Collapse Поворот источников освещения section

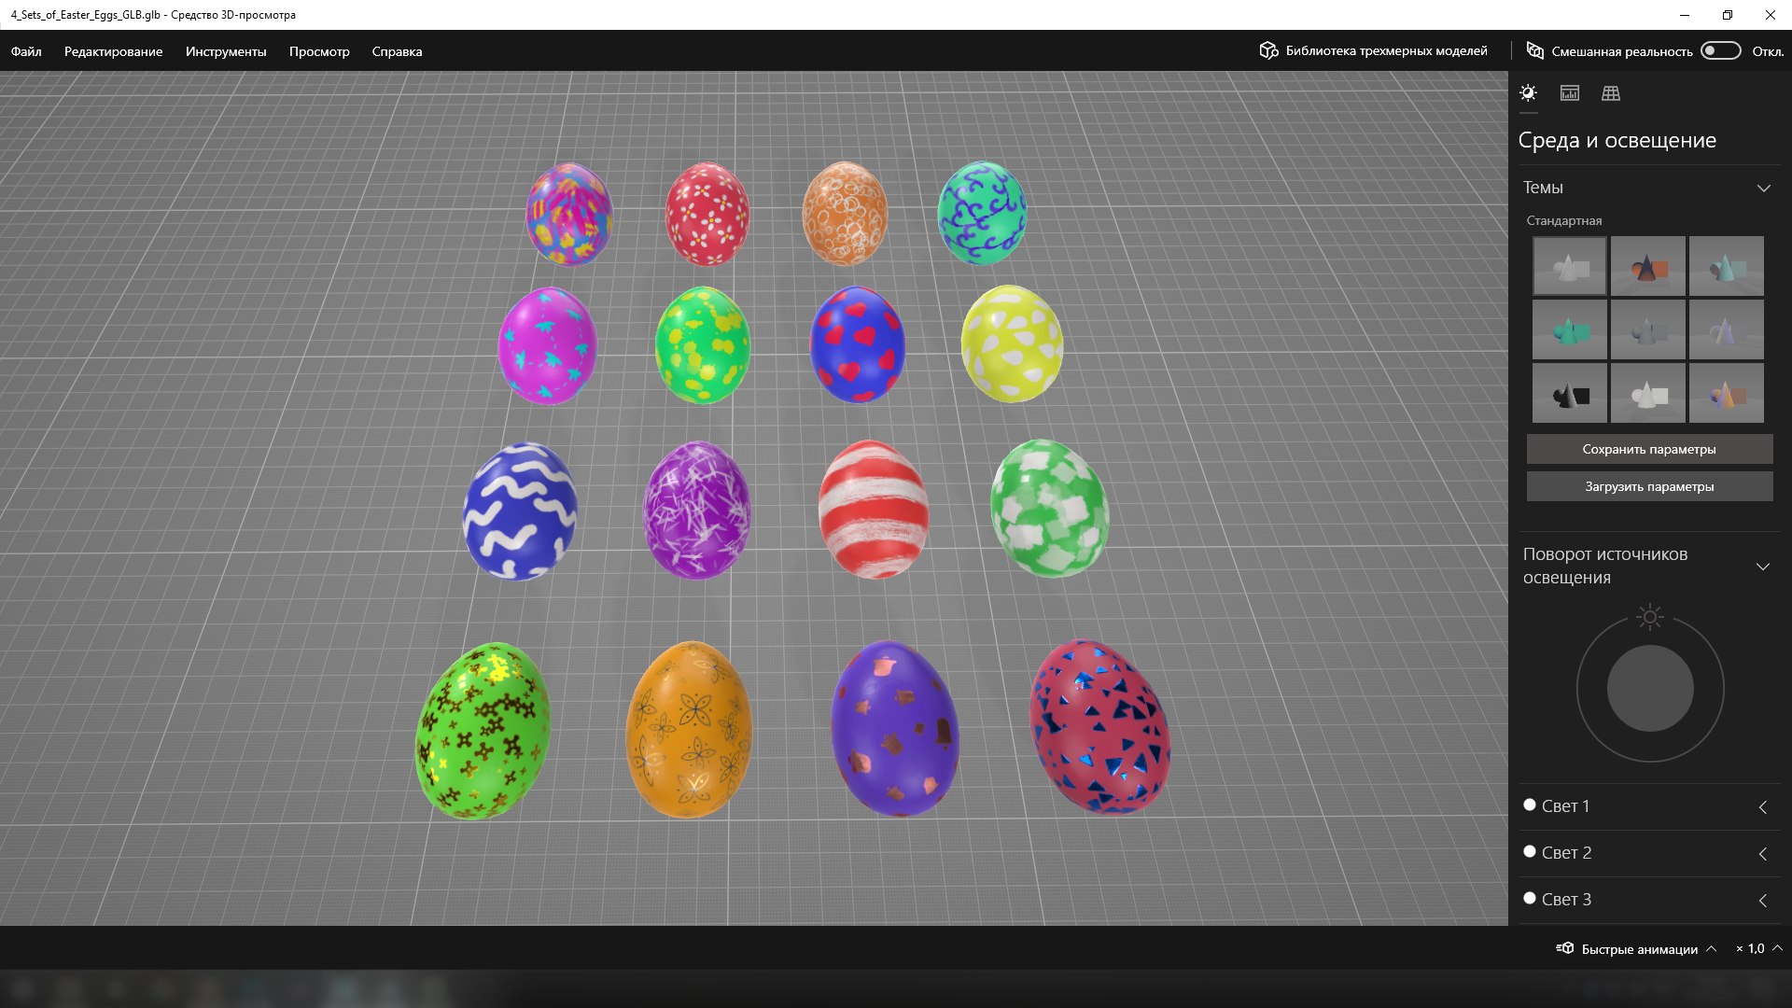point(1763,567)
